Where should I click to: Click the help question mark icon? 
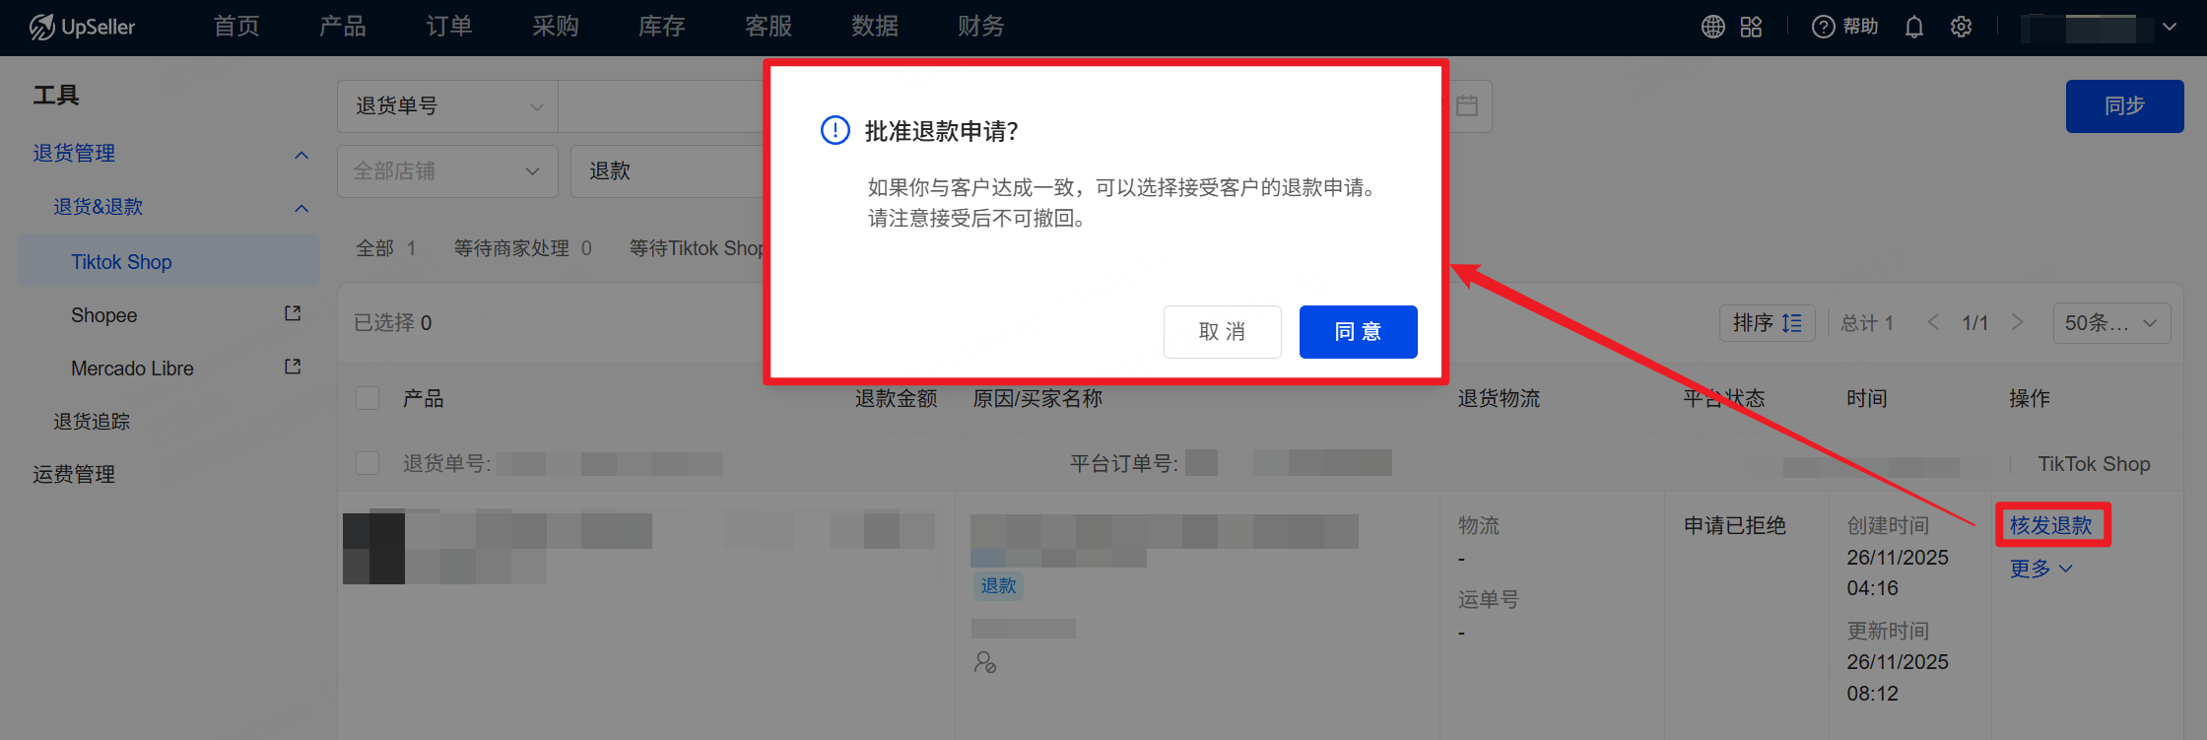click(x=1823, y=27)
